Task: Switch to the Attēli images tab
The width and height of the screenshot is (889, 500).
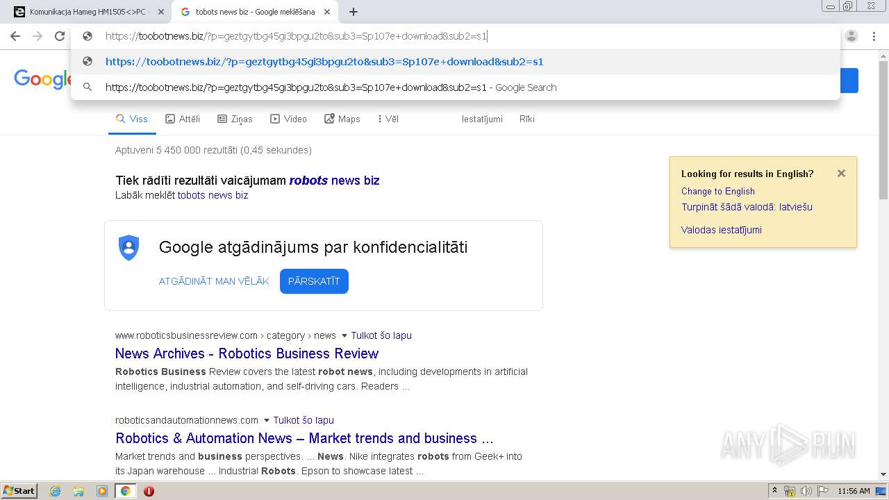Action: [183, 119]
